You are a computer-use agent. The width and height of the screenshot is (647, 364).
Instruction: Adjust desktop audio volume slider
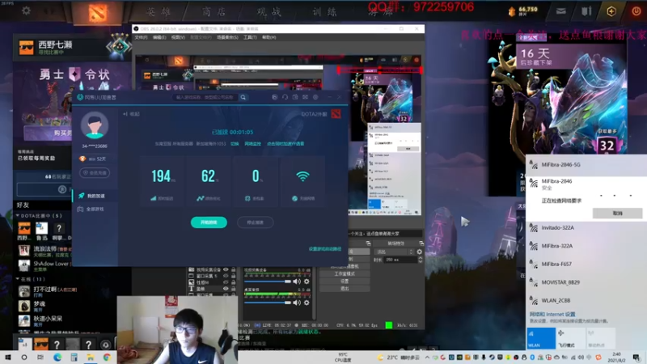click(268, 303)
